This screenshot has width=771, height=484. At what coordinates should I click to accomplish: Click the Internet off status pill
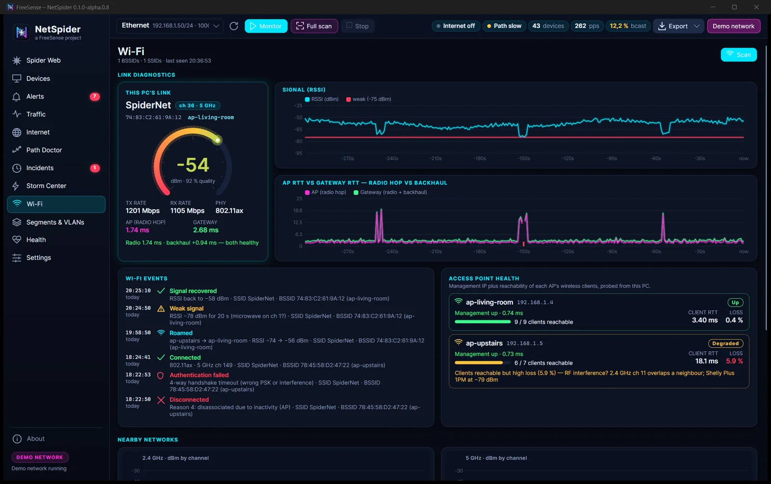[x=456, y=26]
